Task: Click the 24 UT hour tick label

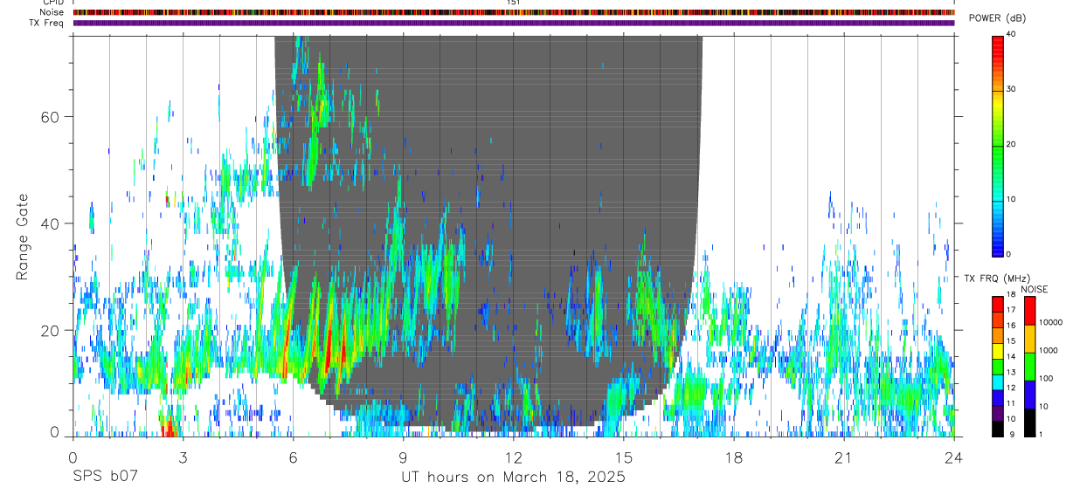Action: pos(953,457)
